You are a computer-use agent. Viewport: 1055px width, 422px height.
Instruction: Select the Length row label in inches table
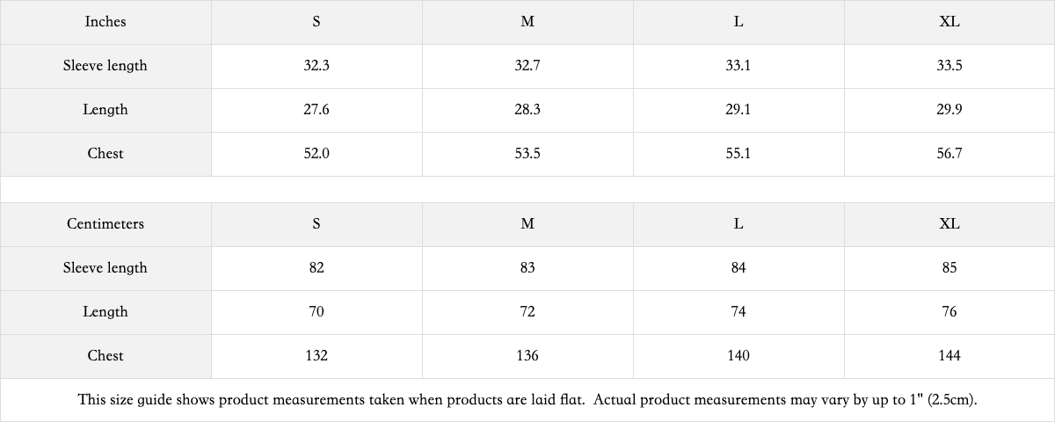[105, 110]
